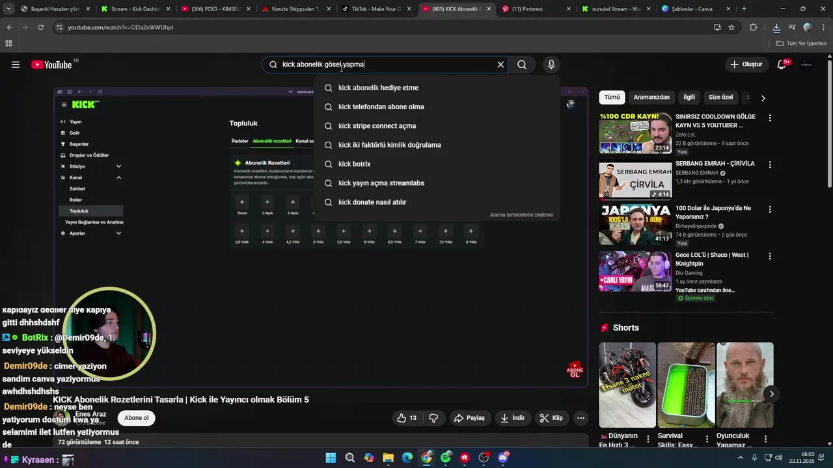
Task: Like the video with thumbs up
Action: point(407,418)
